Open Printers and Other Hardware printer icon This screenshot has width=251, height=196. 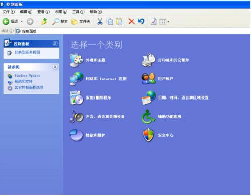tap(149, 60)
